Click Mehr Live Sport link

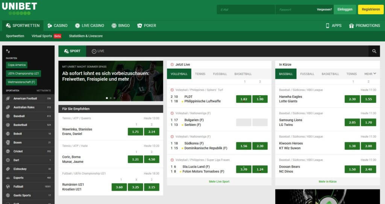coord(219,181)
